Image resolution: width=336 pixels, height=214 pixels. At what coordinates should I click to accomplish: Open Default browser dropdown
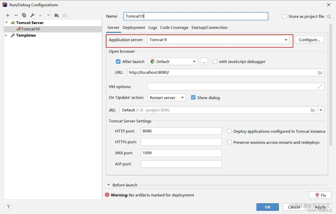(x=173, y=61)
